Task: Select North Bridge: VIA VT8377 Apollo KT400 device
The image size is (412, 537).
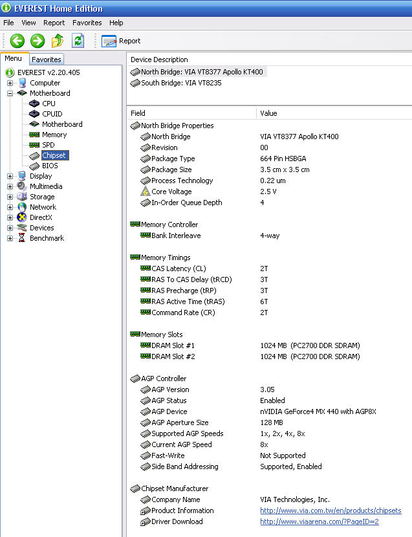Action: [x=202, y=72]
